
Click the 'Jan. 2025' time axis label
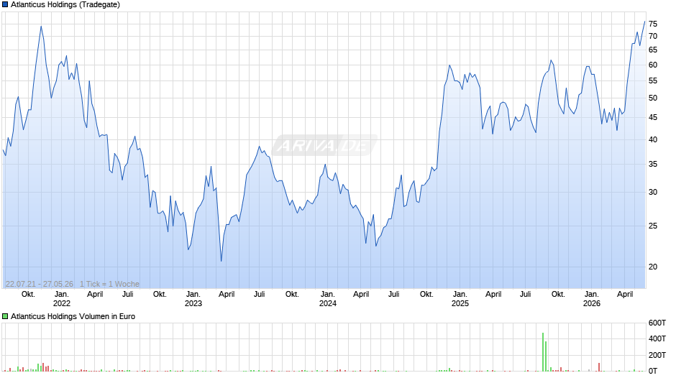[460, 299]
